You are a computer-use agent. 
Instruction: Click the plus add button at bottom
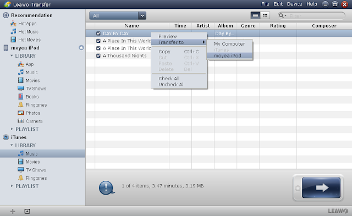(13, 211)
